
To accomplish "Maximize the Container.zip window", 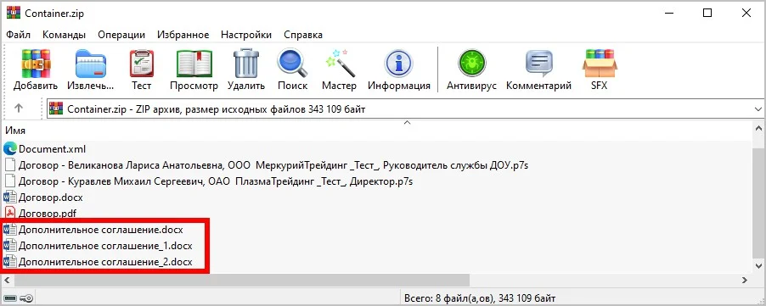I will click(707, 14).
